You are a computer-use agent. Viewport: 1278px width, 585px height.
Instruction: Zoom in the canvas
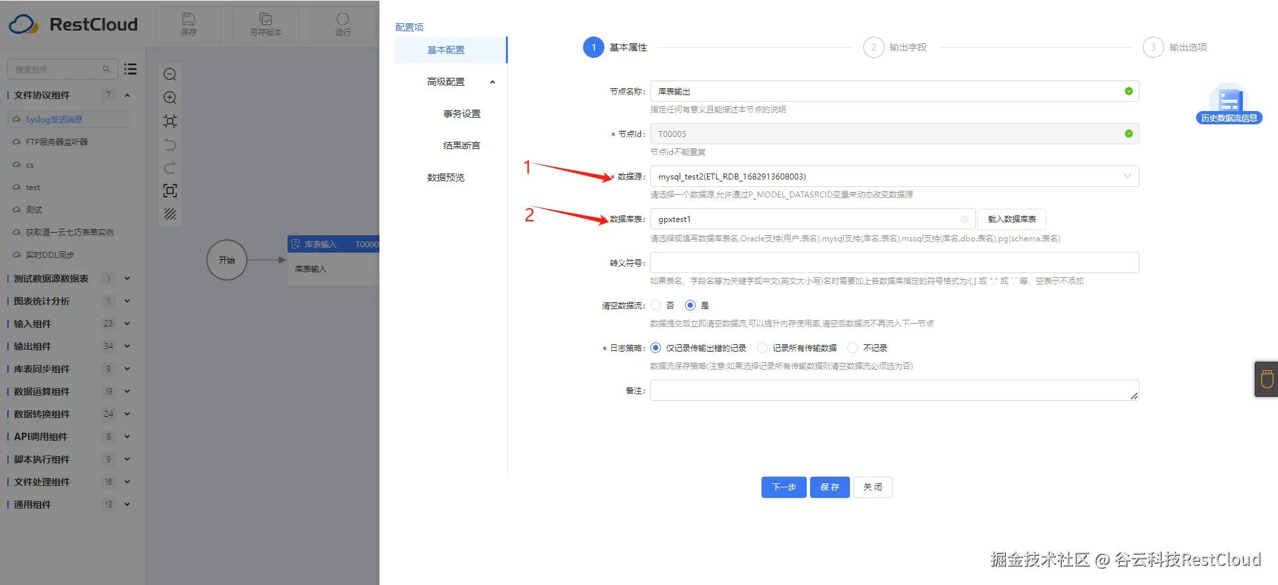[x=170, y=98]
